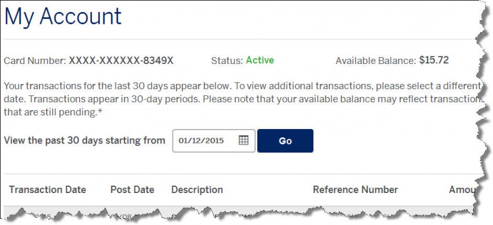Viewport: 493px width, 225px height.
Task: Open the calendar date picker icon
Action: click(x=244, y=140)
